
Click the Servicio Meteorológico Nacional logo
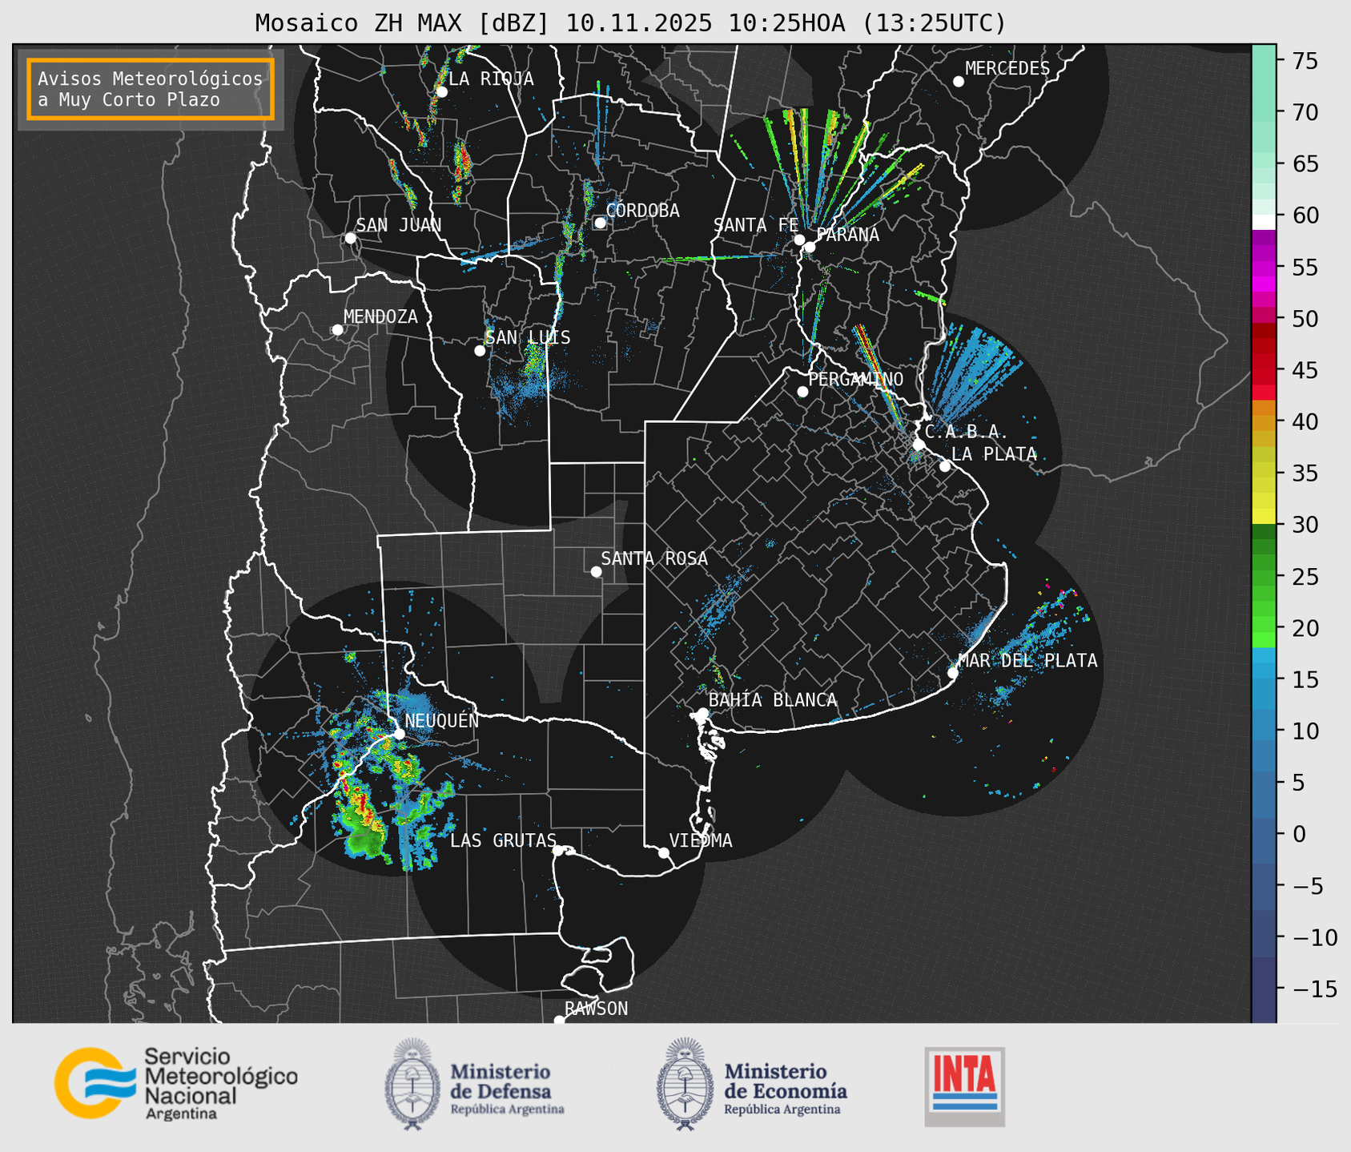[175, 1083]
